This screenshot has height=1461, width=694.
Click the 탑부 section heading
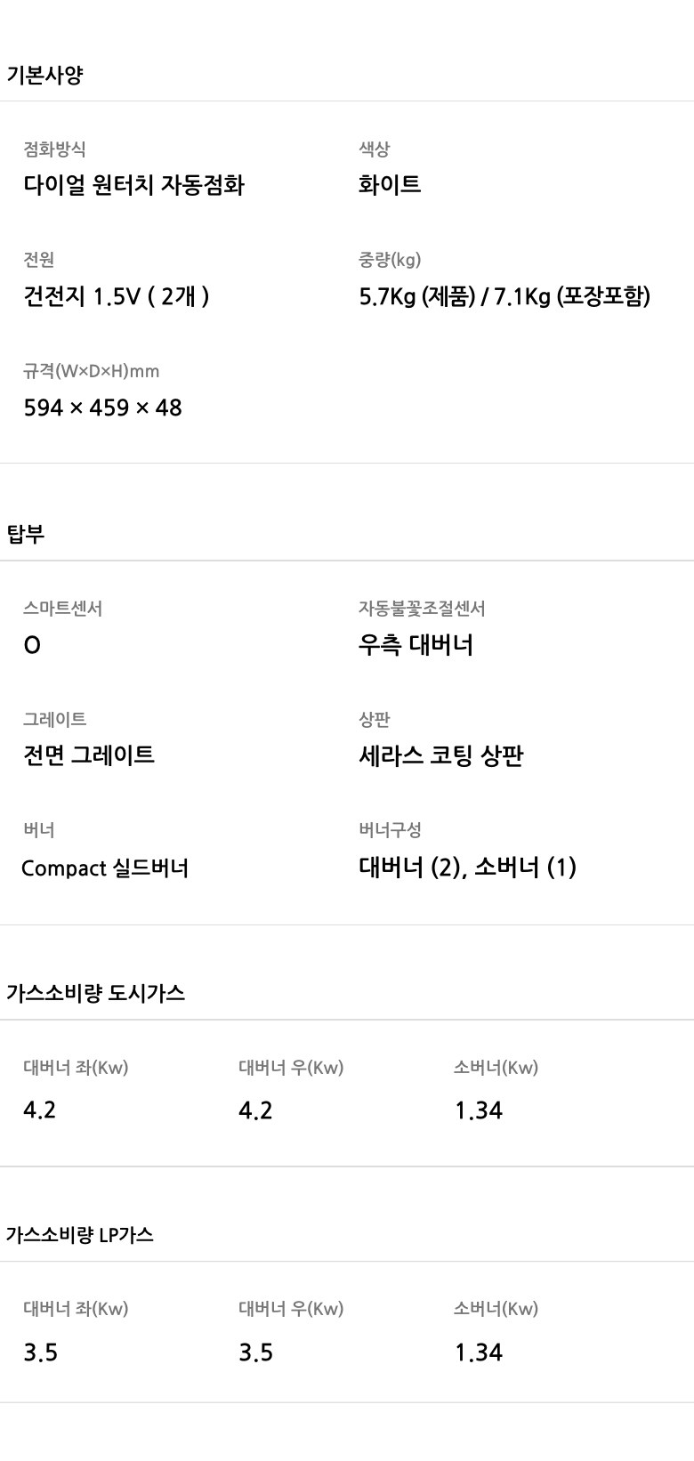26,534
